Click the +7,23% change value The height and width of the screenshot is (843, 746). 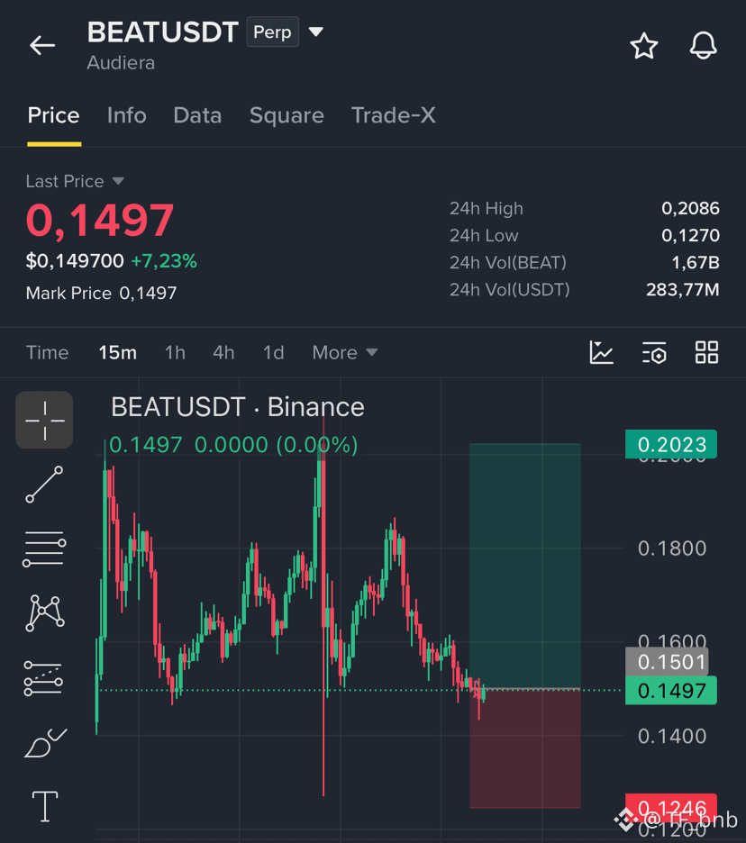tap(164, 261)
